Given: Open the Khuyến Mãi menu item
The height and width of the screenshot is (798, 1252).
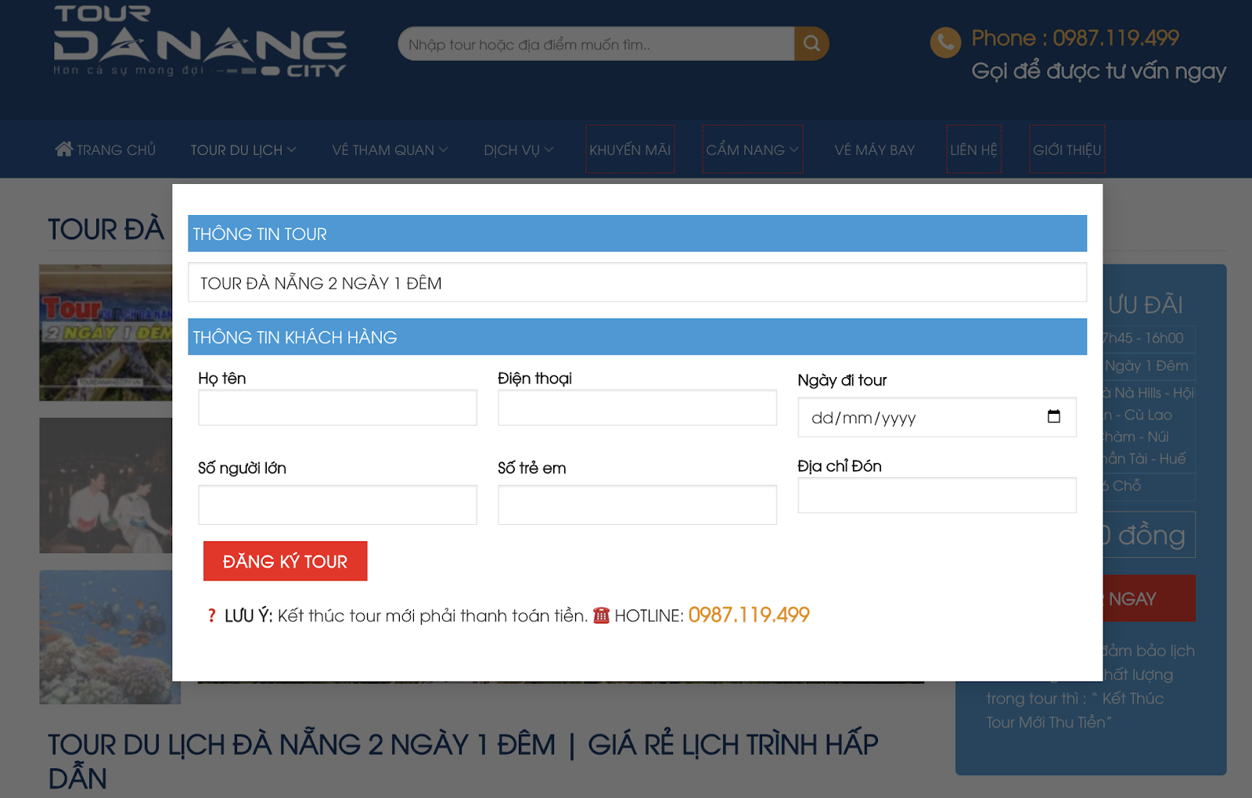Looking at the screenshot, I should tap(630, 149).
